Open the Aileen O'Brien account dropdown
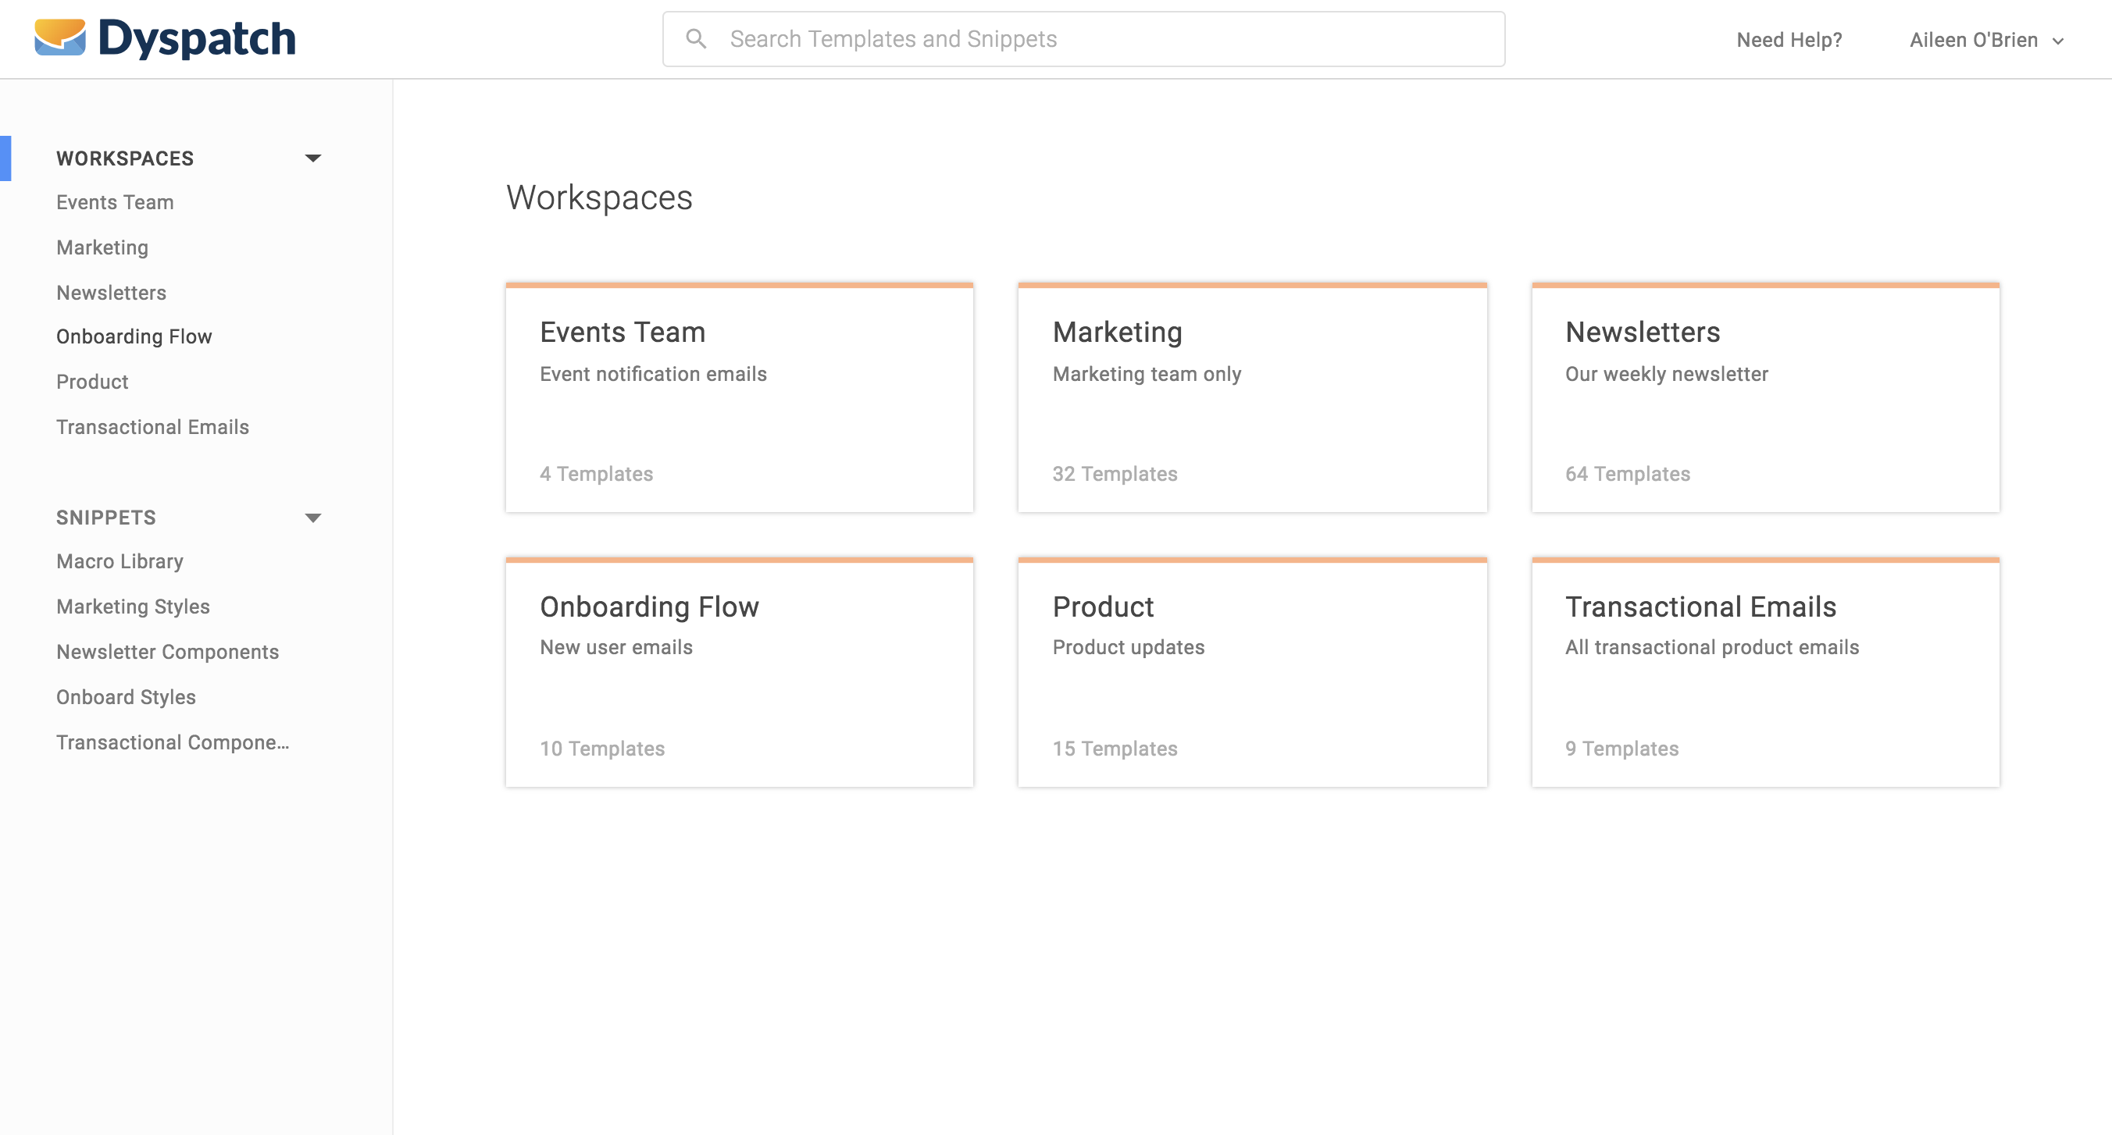2112x1135 pixels. coord(1985,39)
